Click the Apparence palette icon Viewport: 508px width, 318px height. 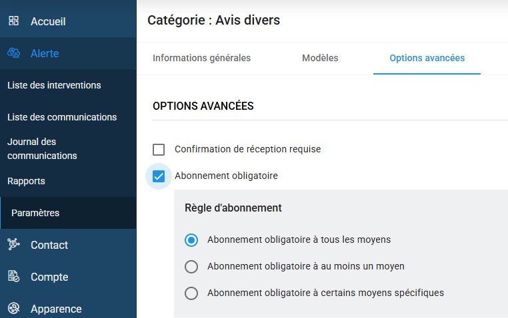pos(13,309)
